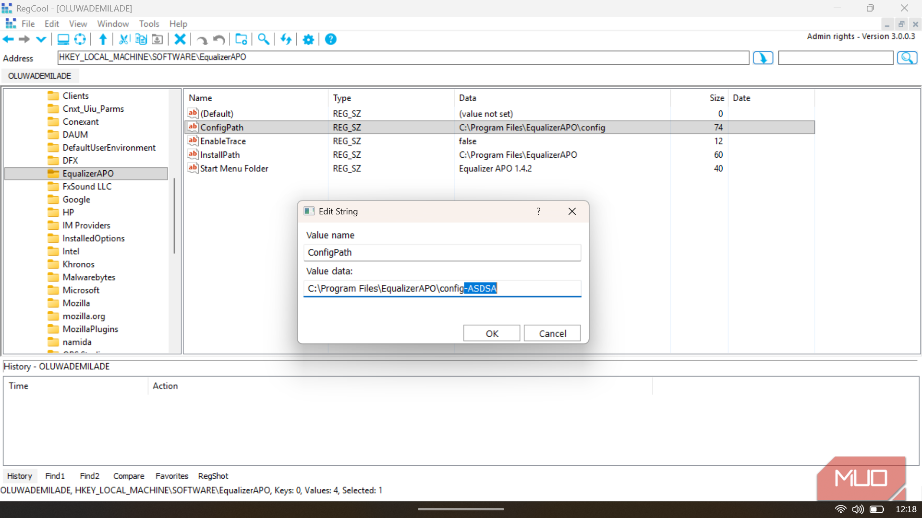The image size is (922, 518).
Task: Switch to the Find1 tab
Action: 55,476
